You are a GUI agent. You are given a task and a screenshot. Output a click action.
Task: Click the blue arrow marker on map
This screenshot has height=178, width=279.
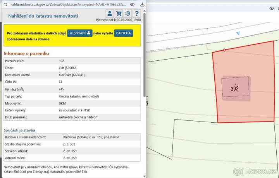coord(238,33)
